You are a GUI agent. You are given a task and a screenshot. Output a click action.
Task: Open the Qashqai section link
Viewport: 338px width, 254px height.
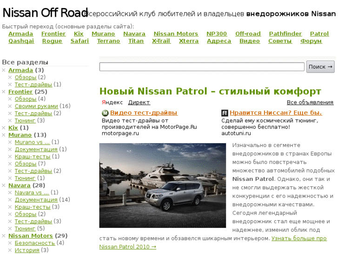coord(21,41)
